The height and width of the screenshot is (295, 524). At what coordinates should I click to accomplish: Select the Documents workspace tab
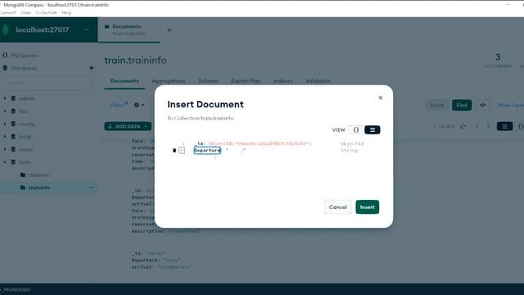click(x=129, y=29)
